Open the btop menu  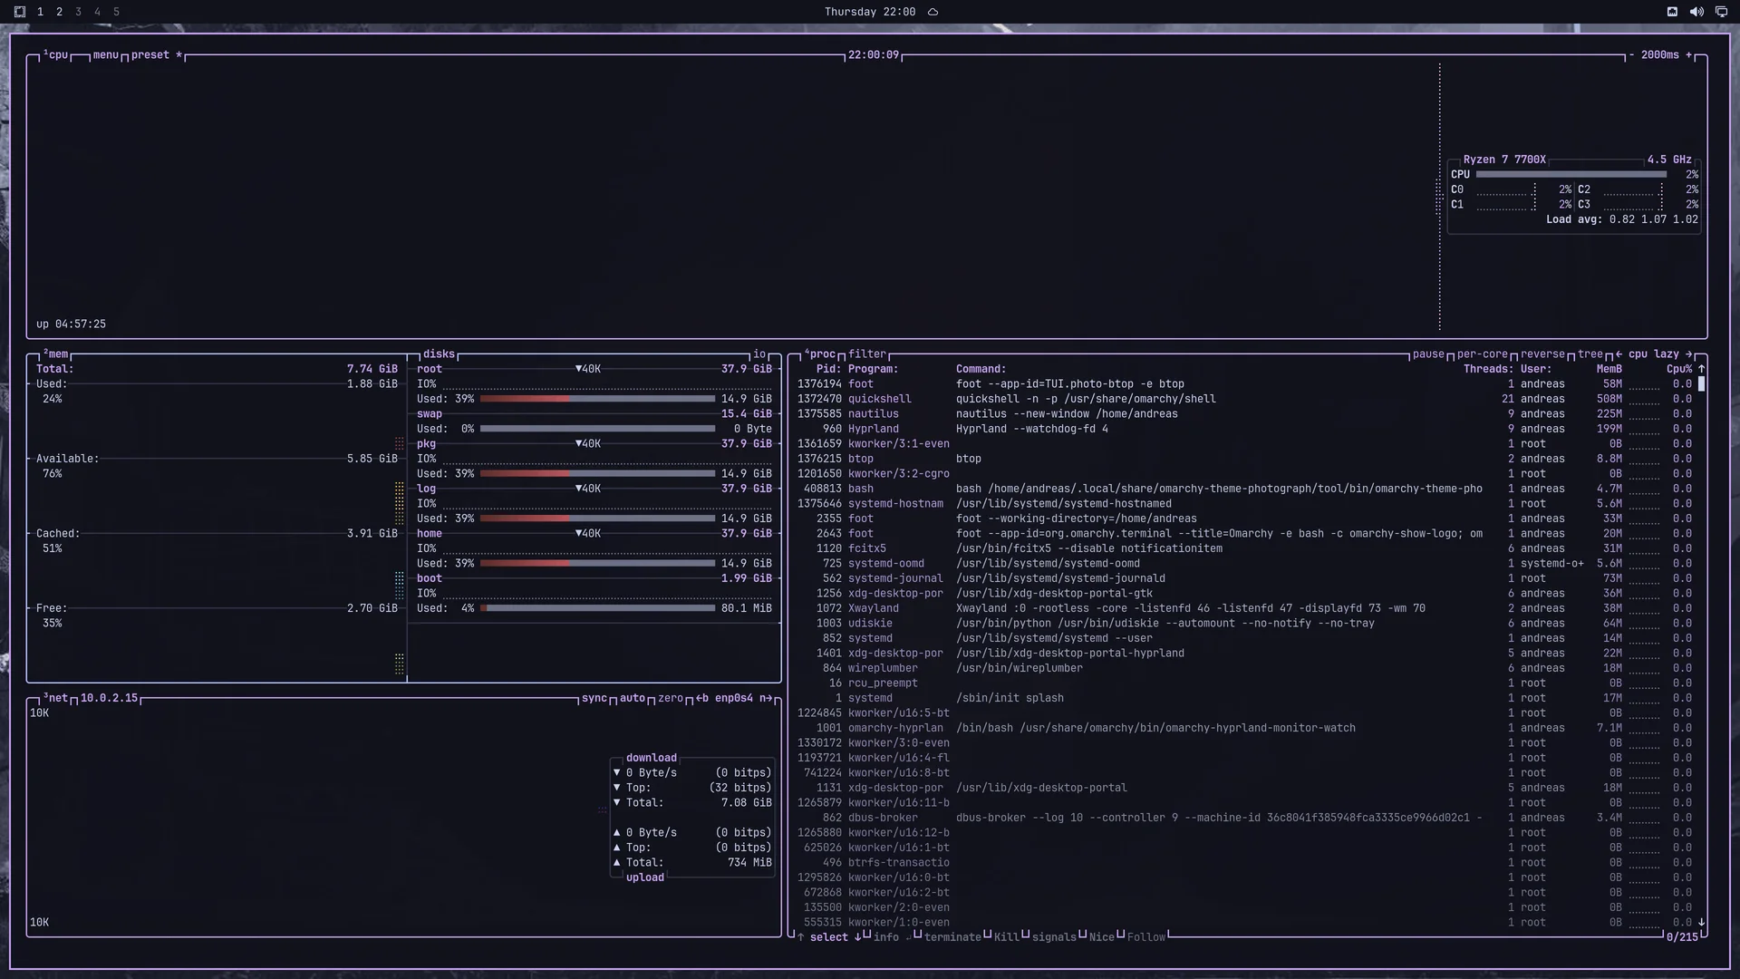click(105, 55)
